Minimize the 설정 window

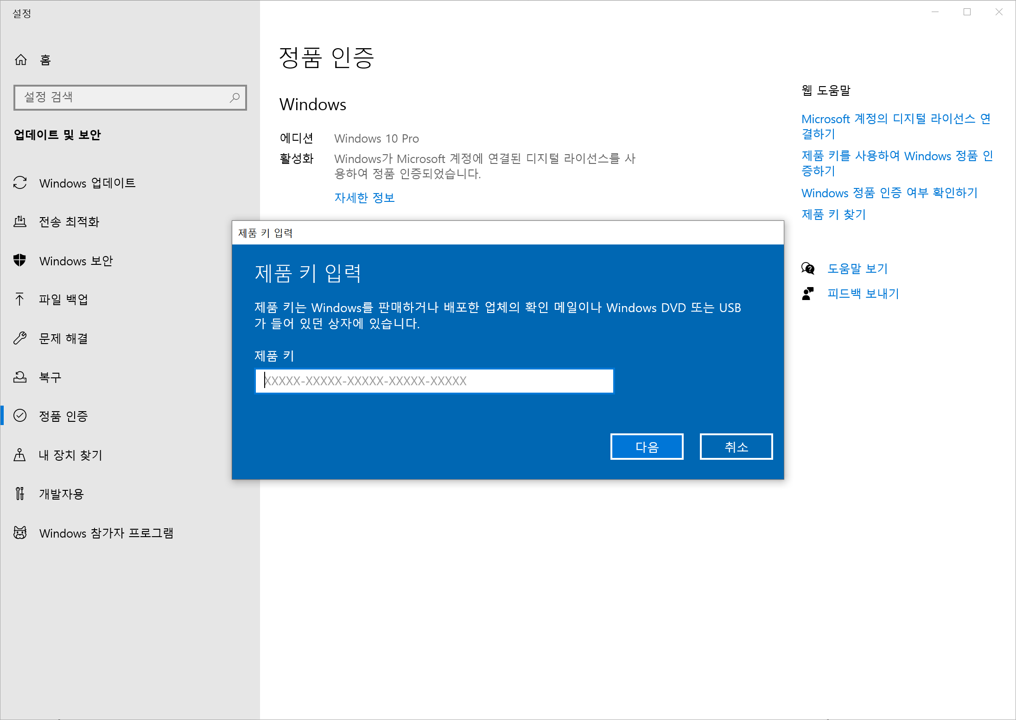pyautogui.click(x=935, y=12)
